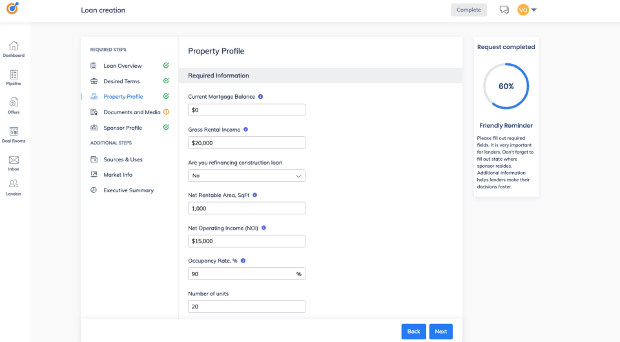Open the Lenders sidebar icon

tap(14, 188)
